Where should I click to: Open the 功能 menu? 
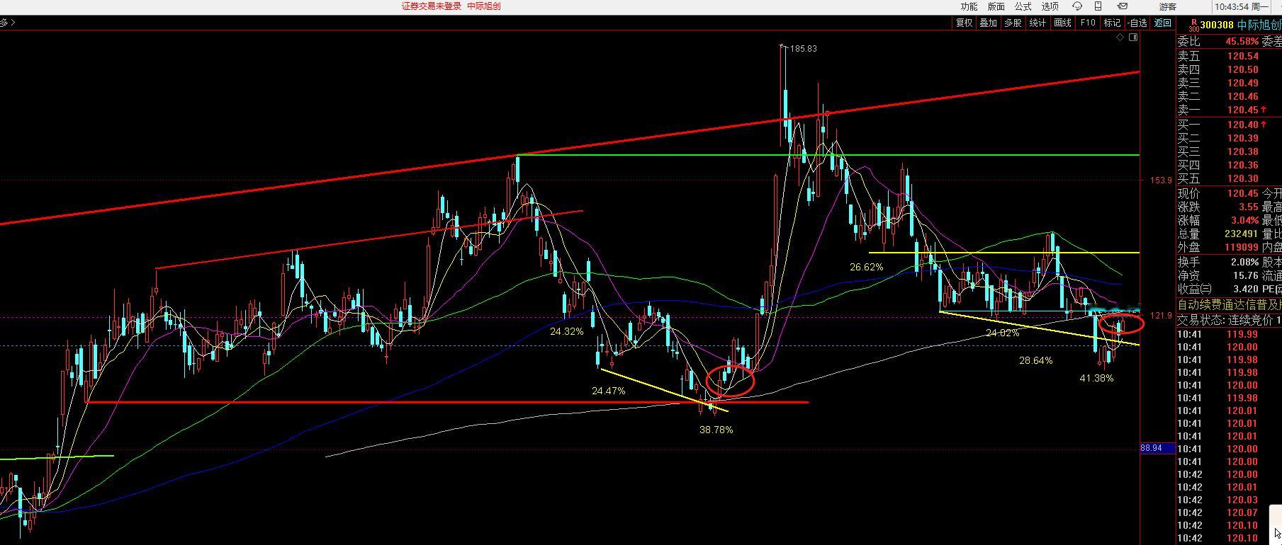point(969,6)
